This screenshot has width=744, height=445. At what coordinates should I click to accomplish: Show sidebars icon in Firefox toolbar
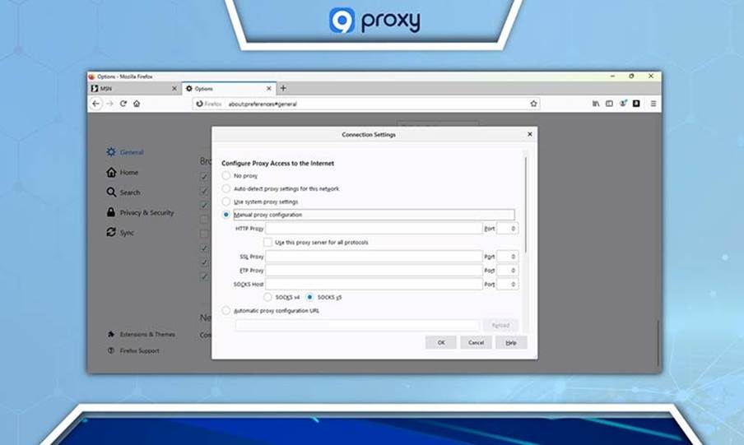(x=609, y=104)
